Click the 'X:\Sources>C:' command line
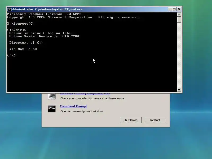The image size is (212, 159). click(x=21, y=24)
